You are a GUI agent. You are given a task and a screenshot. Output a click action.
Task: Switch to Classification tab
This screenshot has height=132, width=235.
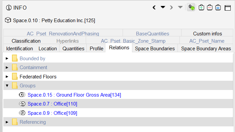[26, 41]
